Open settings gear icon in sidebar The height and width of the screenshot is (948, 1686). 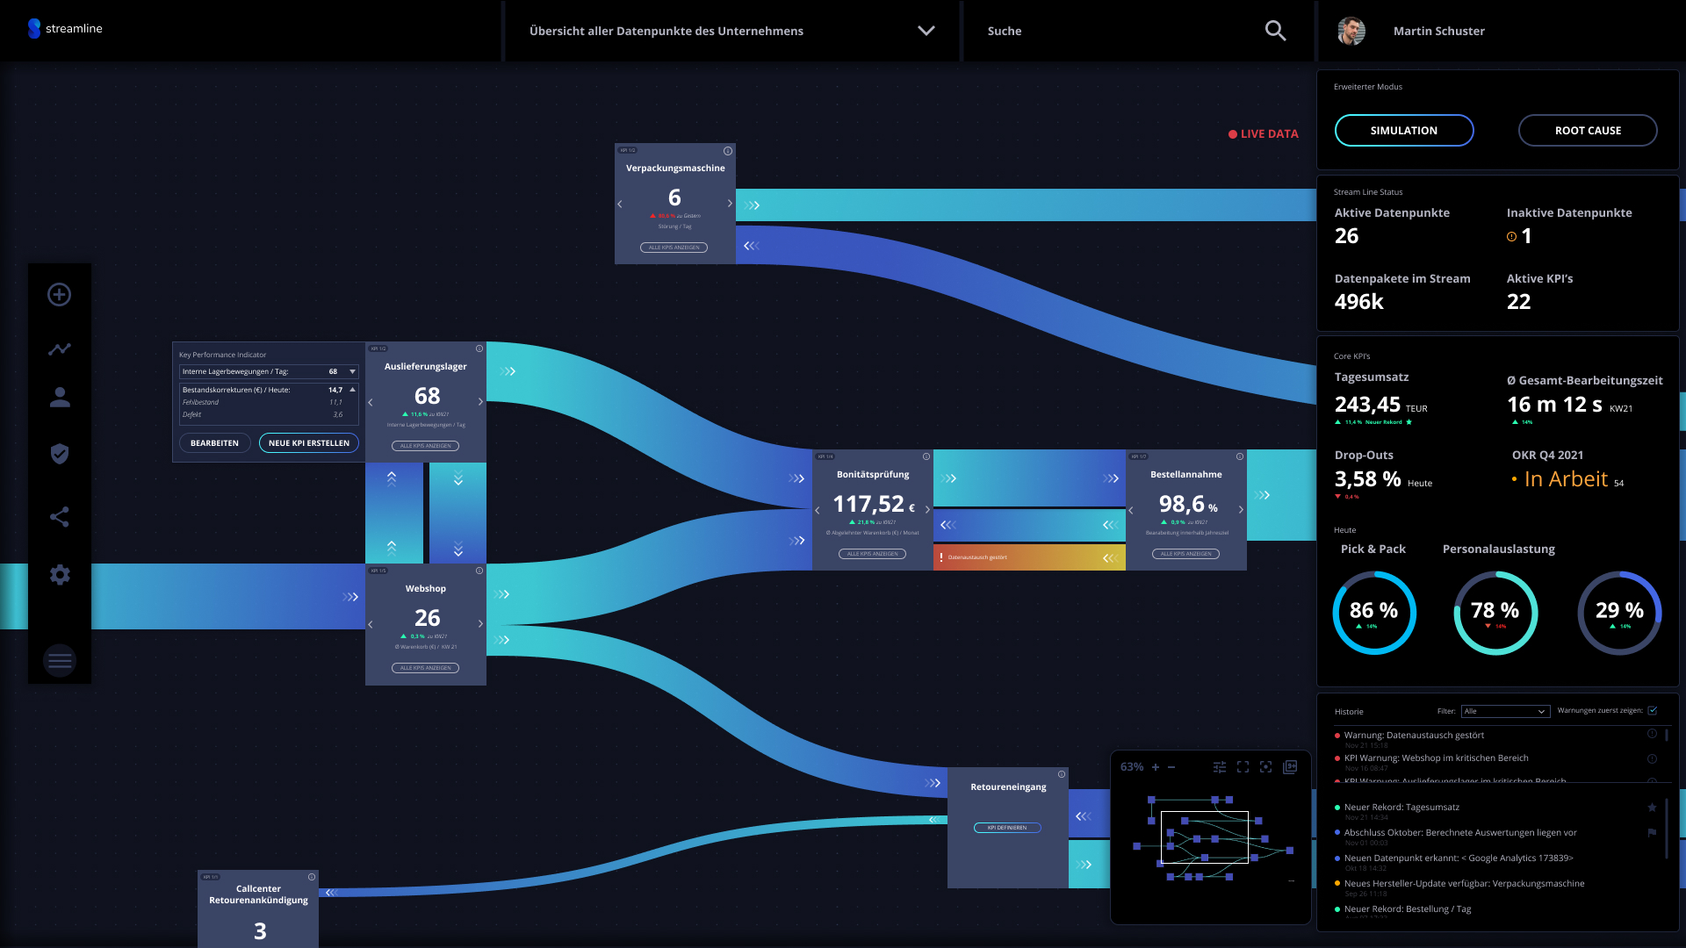pyautogui.click(x=60, y=575)
